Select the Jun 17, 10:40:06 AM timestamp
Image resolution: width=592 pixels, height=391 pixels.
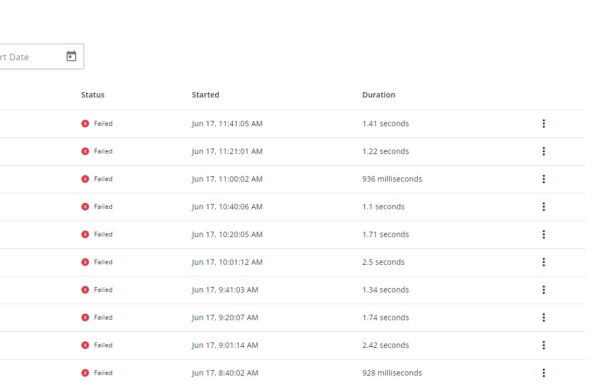(x=228, y=207)
